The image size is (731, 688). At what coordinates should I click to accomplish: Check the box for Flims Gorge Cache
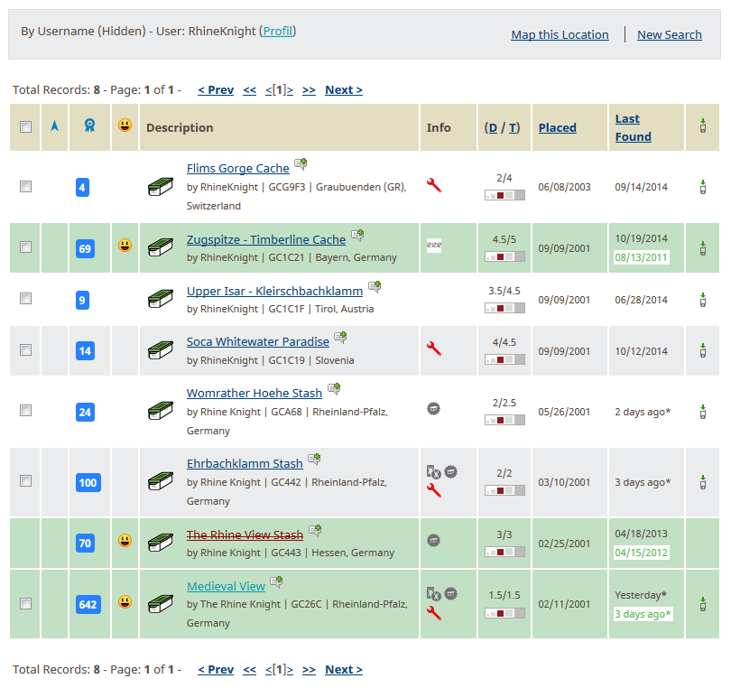pyautogui.click(x=25, y=187)
